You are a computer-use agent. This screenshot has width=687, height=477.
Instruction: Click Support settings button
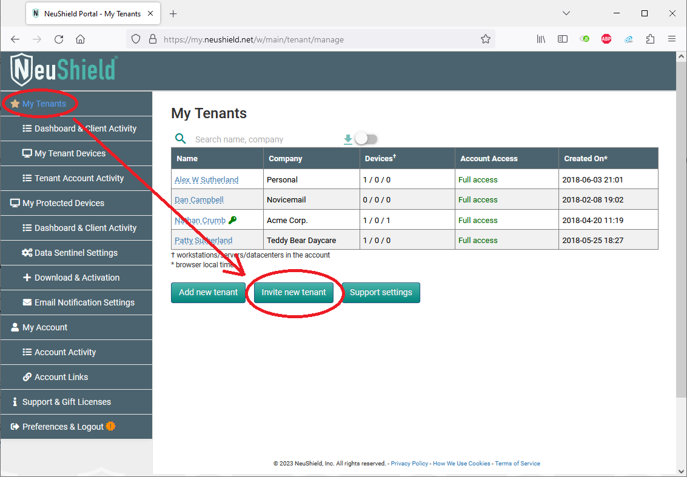381,293
